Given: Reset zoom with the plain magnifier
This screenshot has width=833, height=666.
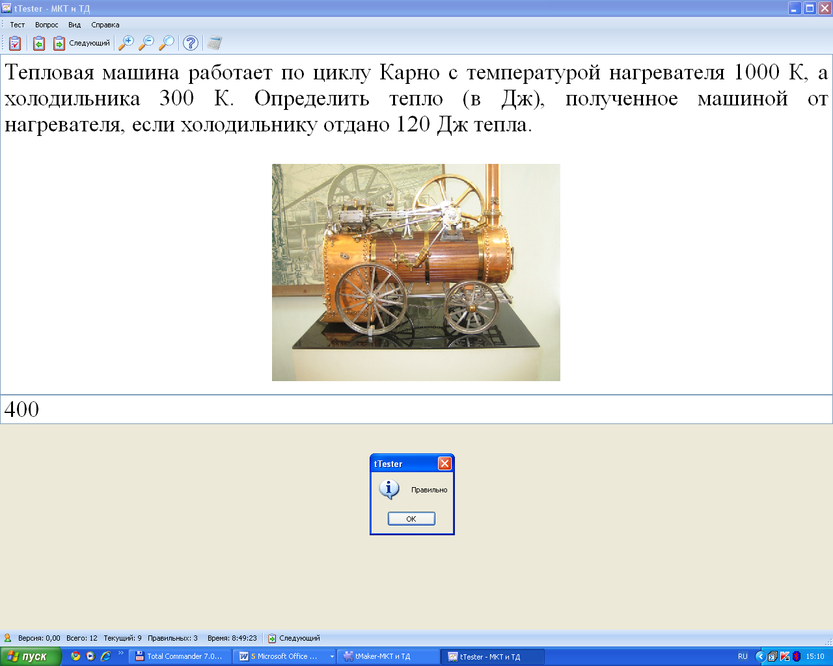Looking at the screenshot, I should [x=167, y=43].
